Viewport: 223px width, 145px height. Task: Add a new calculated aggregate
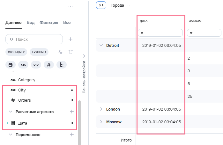click(71, 112)
